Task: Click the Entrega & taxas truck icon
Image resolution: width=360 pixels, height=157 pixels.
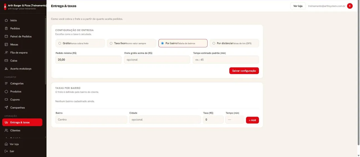Action: 6,122
